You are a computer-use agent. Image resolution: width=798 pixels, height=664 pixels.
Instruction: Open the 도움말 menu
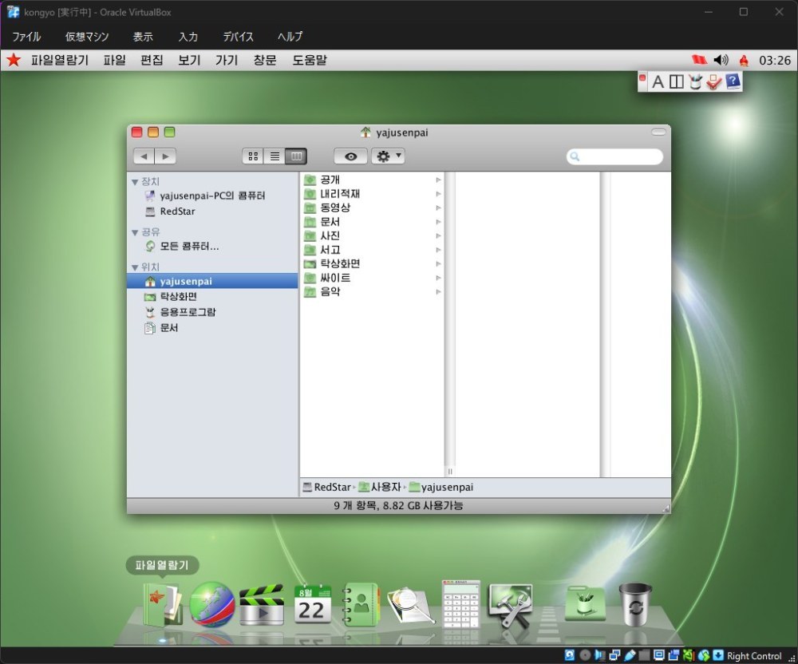pyautogui.click(x=310, y=60)
